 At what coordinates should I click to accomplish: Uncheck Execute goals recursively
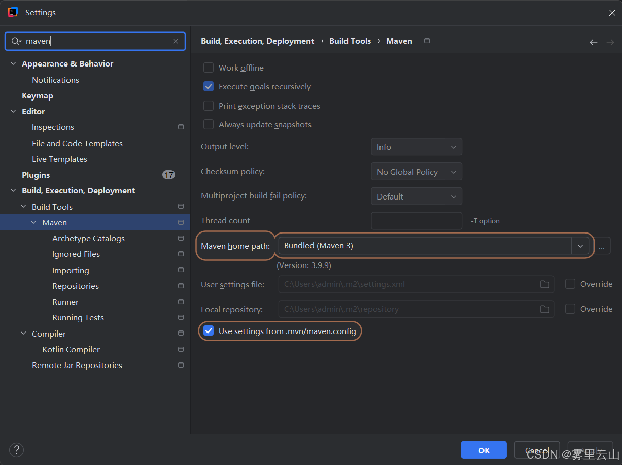tap(209, 86)
